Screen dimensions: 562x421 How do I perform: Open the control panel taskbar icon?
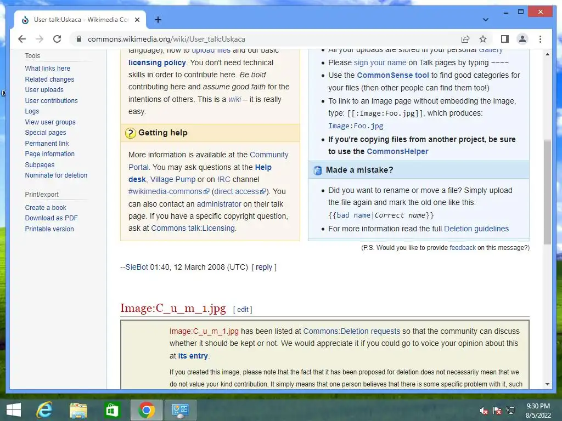pyautogui.click(x=180, y=410)
